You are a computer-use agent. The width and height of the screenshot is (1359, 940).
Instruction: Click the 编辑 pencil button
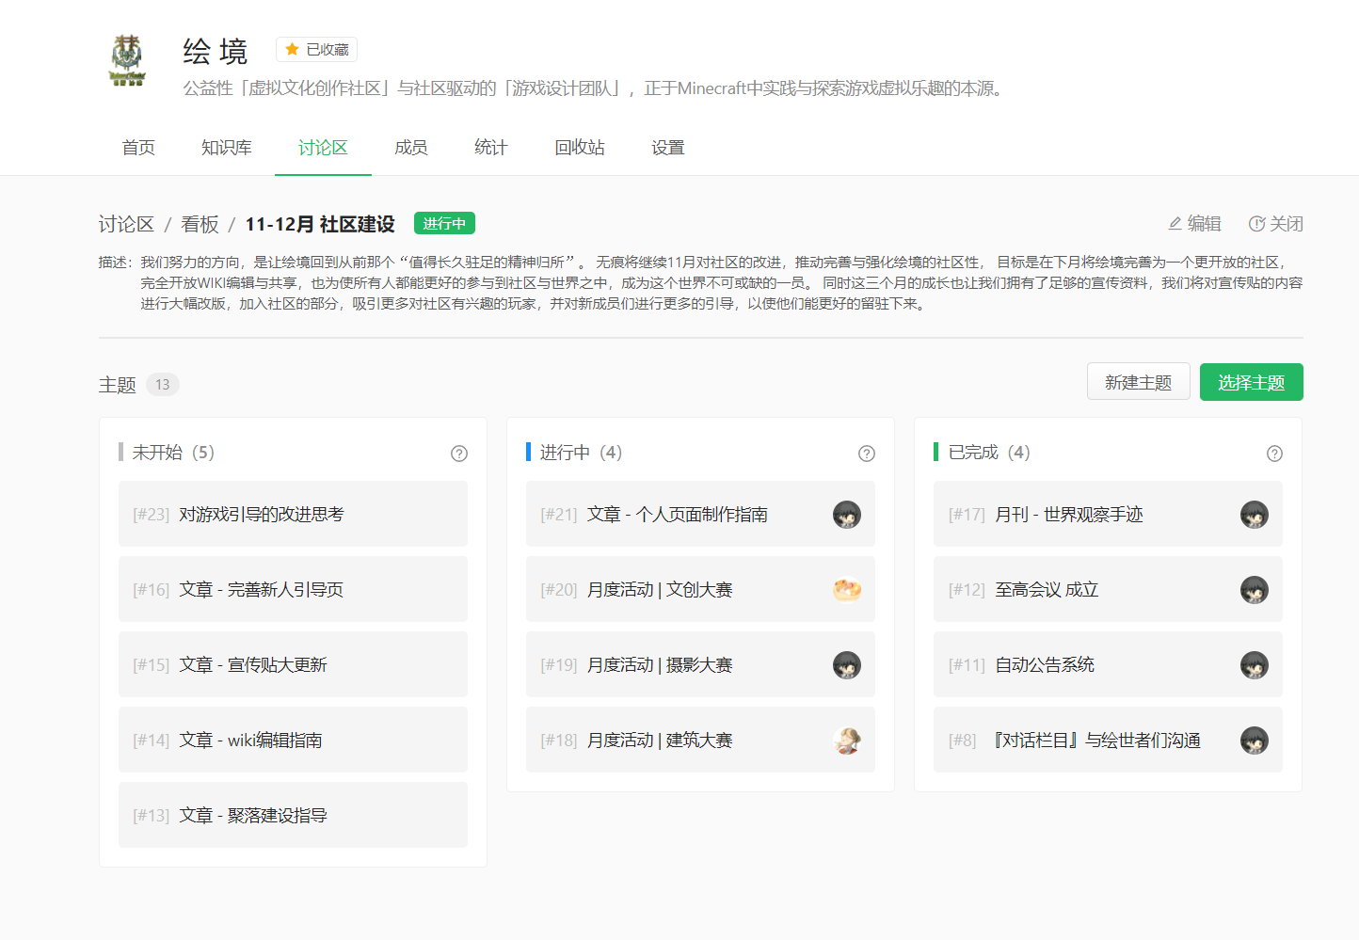click(1194, 223)
